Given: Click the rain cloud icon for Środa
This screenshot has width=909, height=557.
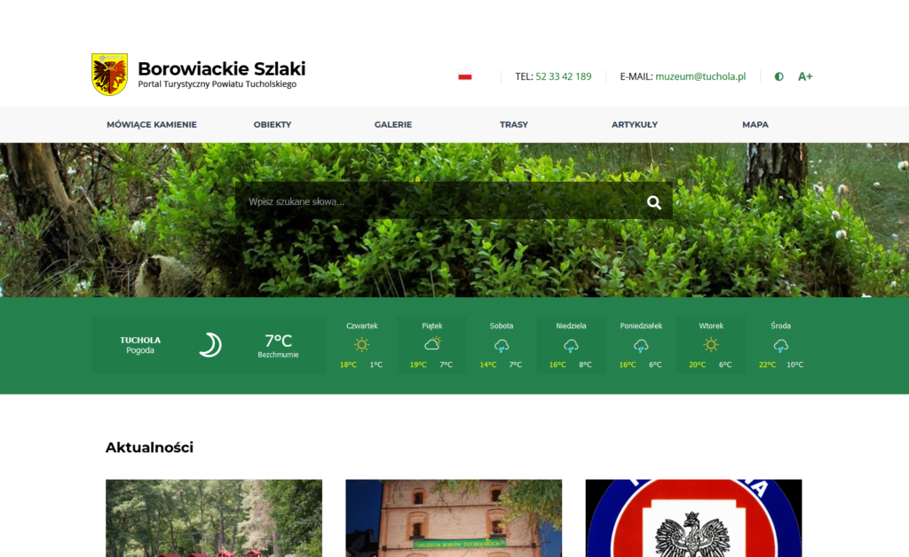Looking at the screenshot, I should (781, 346).
